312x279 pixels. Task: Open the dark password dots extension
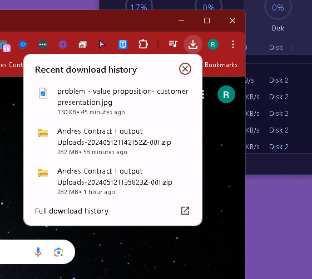click(43, 44)
